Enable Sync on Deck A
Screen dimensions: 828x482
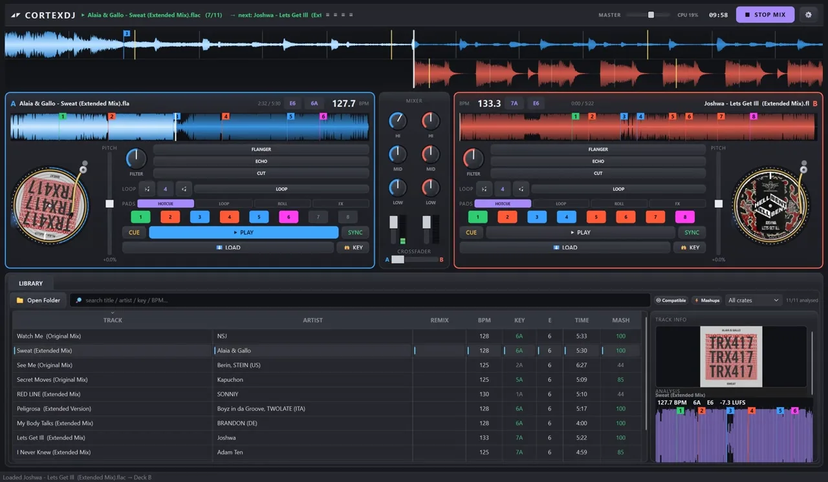tap(355, 233)
